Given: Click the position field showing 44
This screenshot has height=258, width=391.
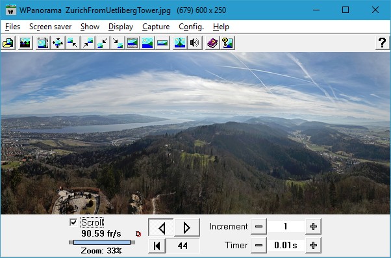Looking at the screenshot, I should [183, 246].
